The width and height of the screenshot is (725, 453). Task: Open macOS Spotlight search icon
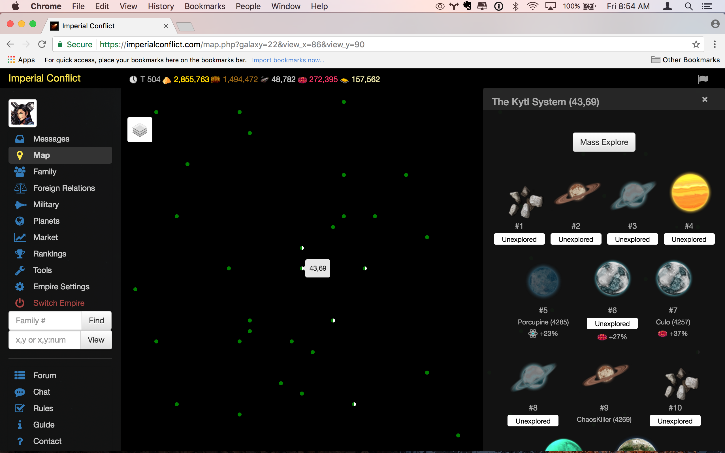[689, 6]
